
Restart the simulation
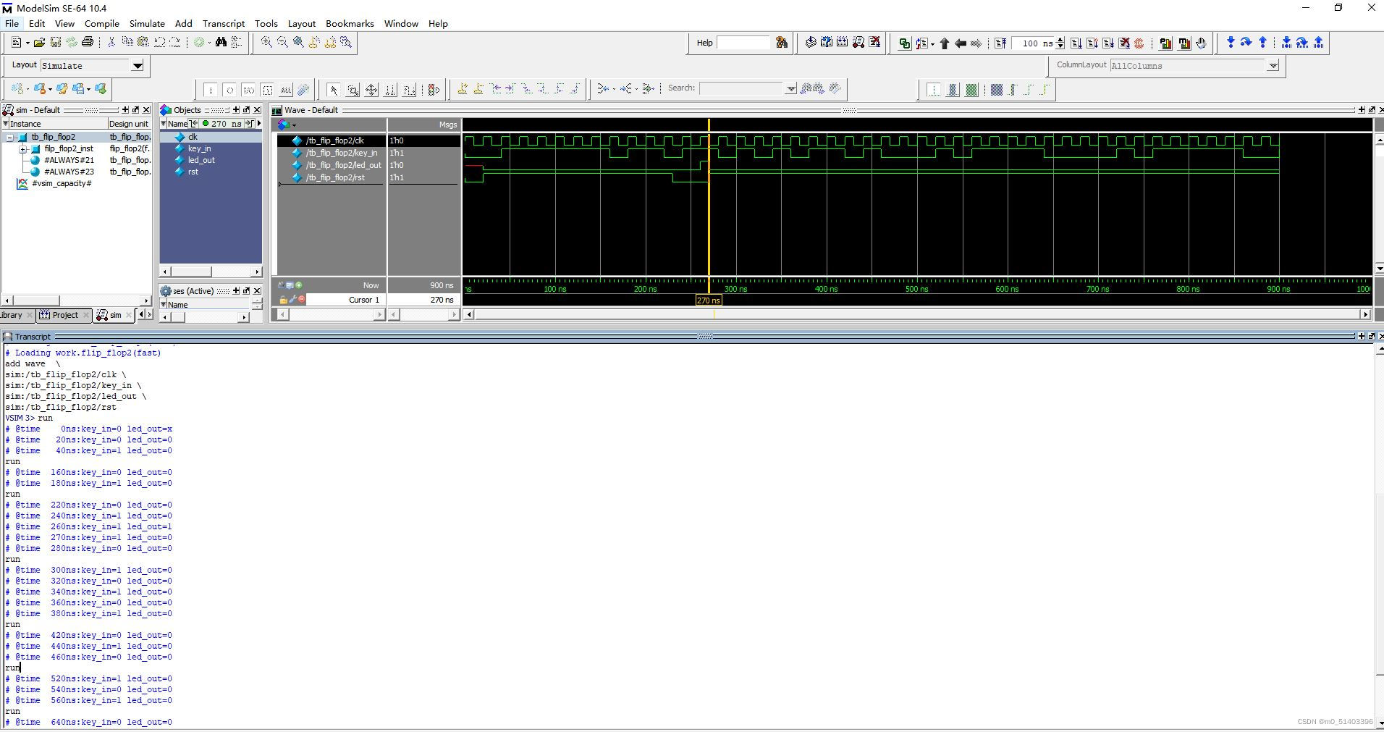(x=1000, y=43)
